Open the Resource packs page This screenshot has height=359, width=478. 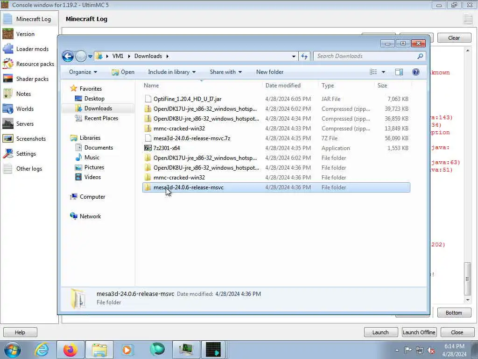(29, 64)
